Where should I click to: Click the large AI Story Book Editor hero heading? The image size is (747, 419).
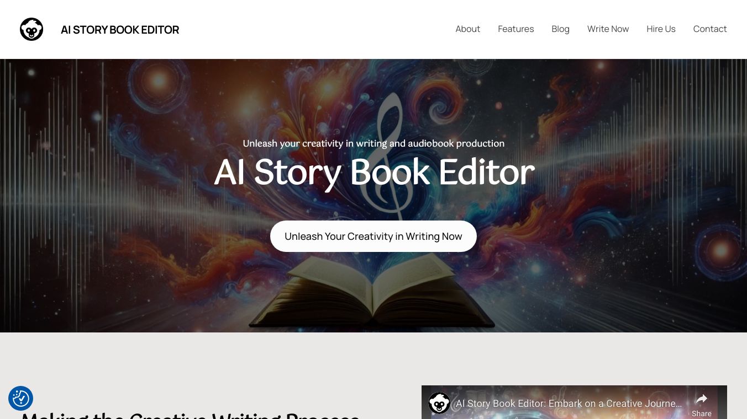tap(374, 173)
